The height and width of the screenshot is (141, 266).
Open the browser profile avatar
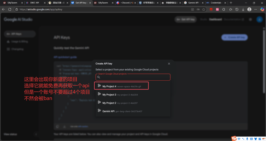tap(249, 9)
